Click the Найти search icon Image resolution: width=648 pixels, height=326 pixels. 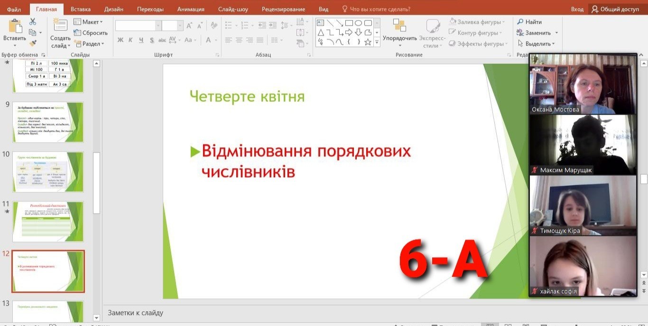pos(520,22)
